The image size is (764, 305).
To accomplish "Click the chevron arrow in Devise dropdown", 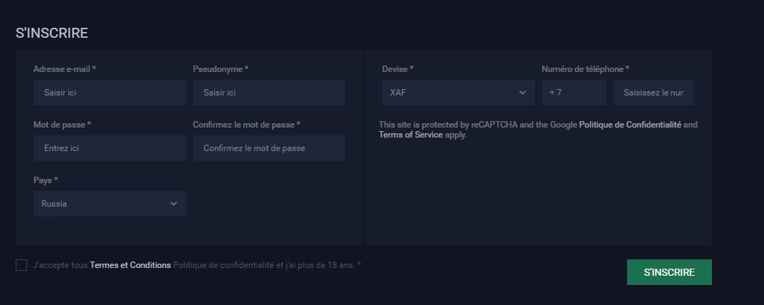I will (x=522, y=93).
